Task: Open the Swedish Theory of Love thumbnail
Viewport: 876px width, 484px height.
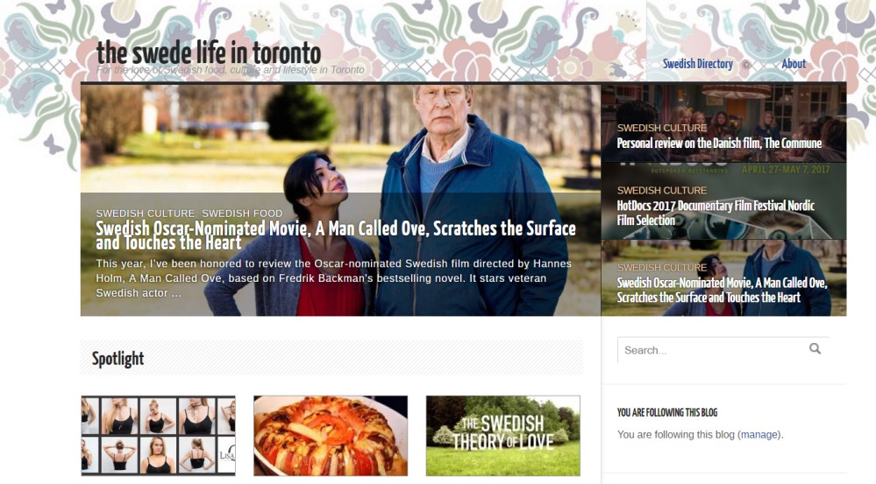Action: [x=502, y=436]
